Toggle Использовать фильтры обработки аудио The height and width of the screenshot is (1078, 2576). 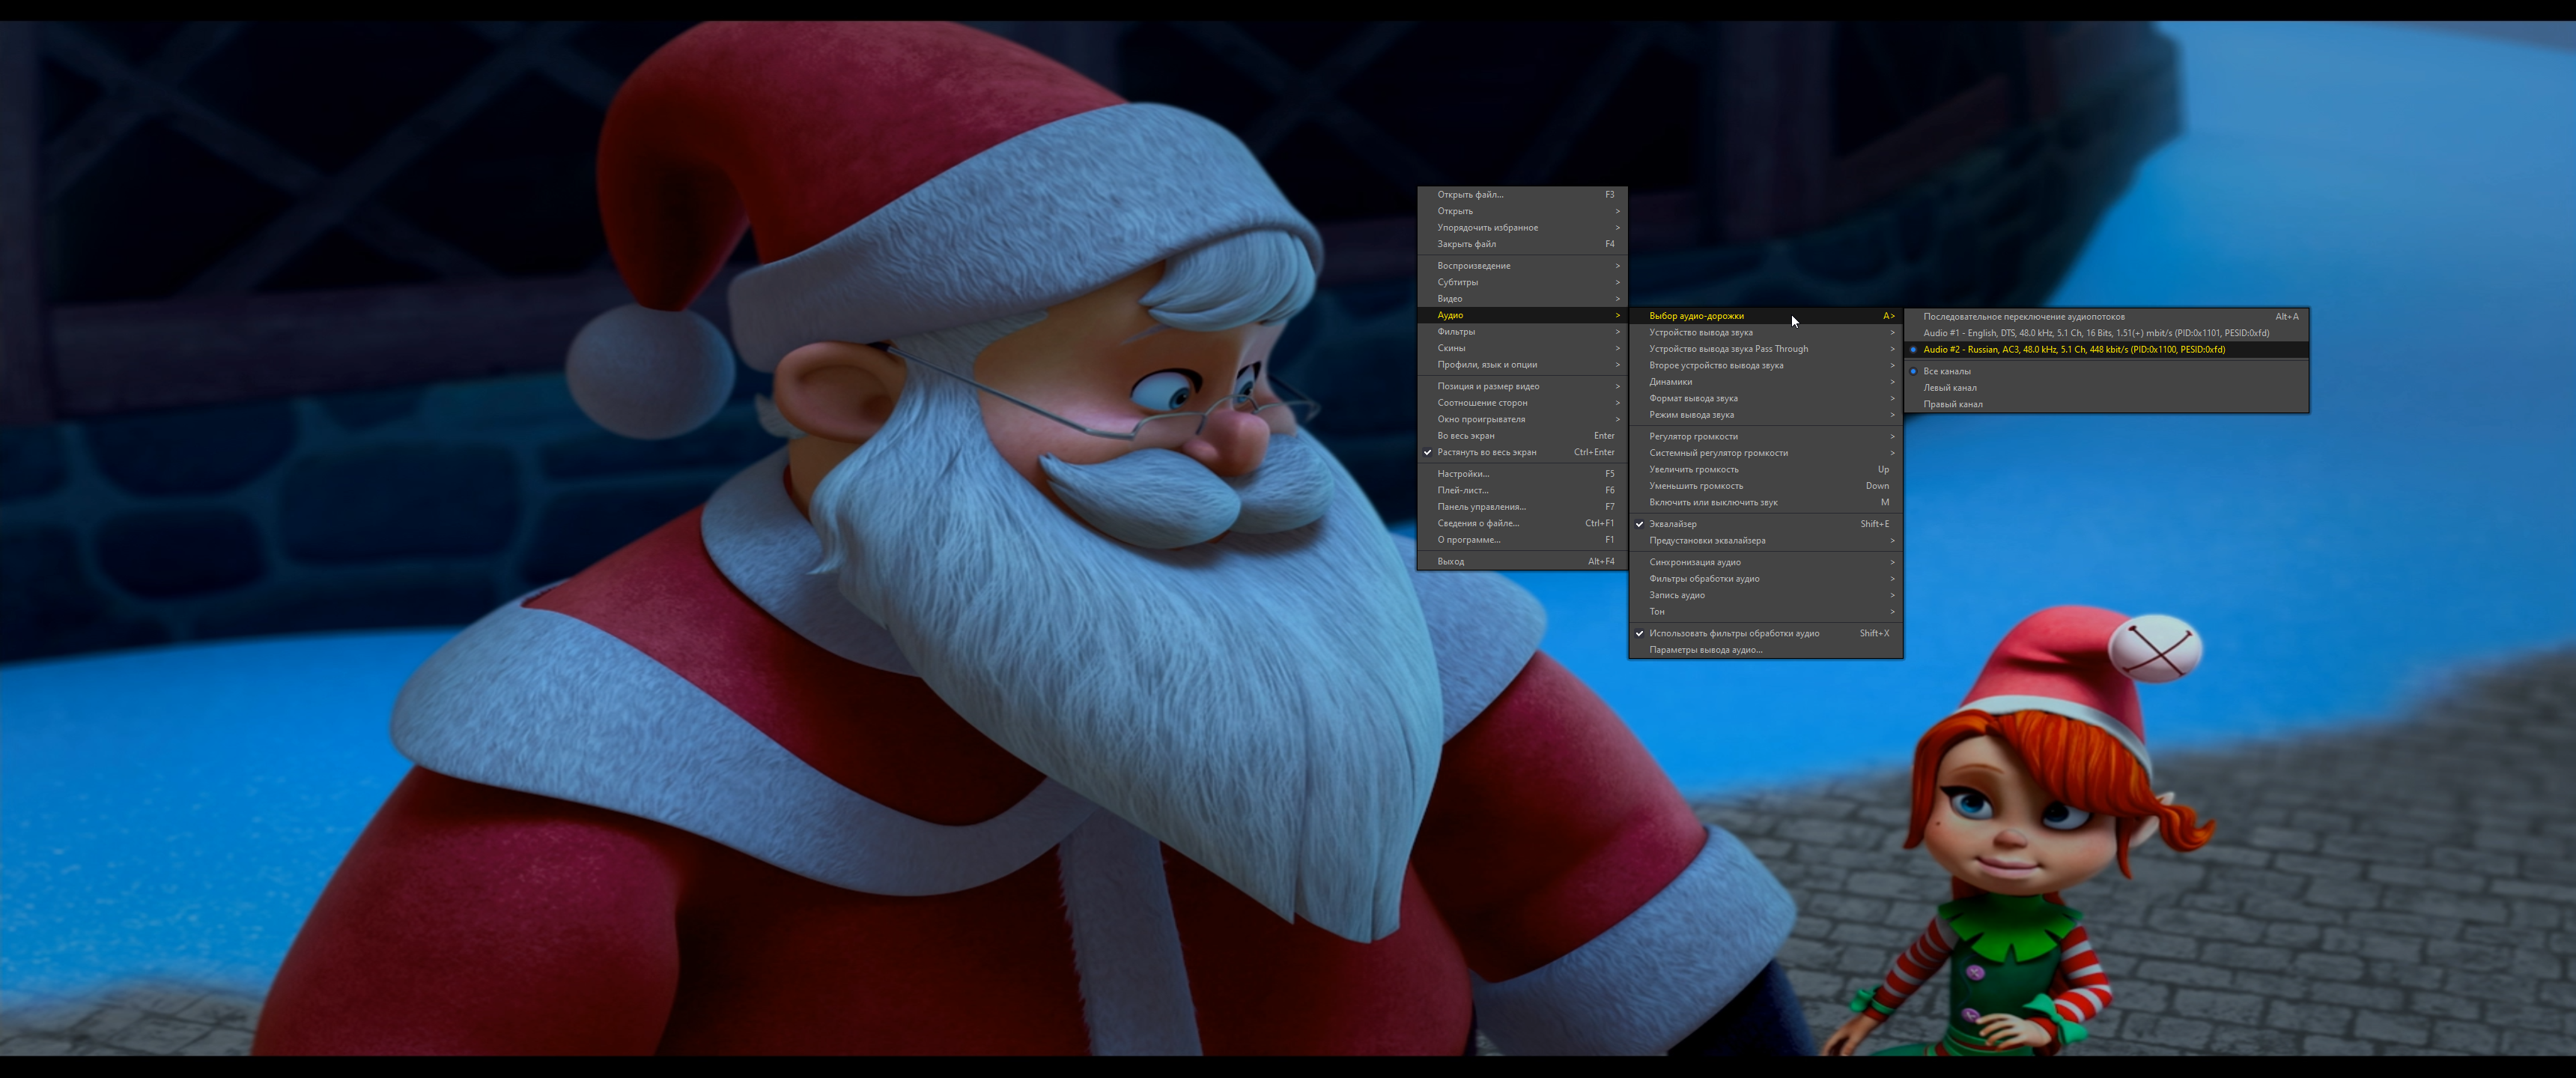pyautogui.click(x=1733, y=634)
